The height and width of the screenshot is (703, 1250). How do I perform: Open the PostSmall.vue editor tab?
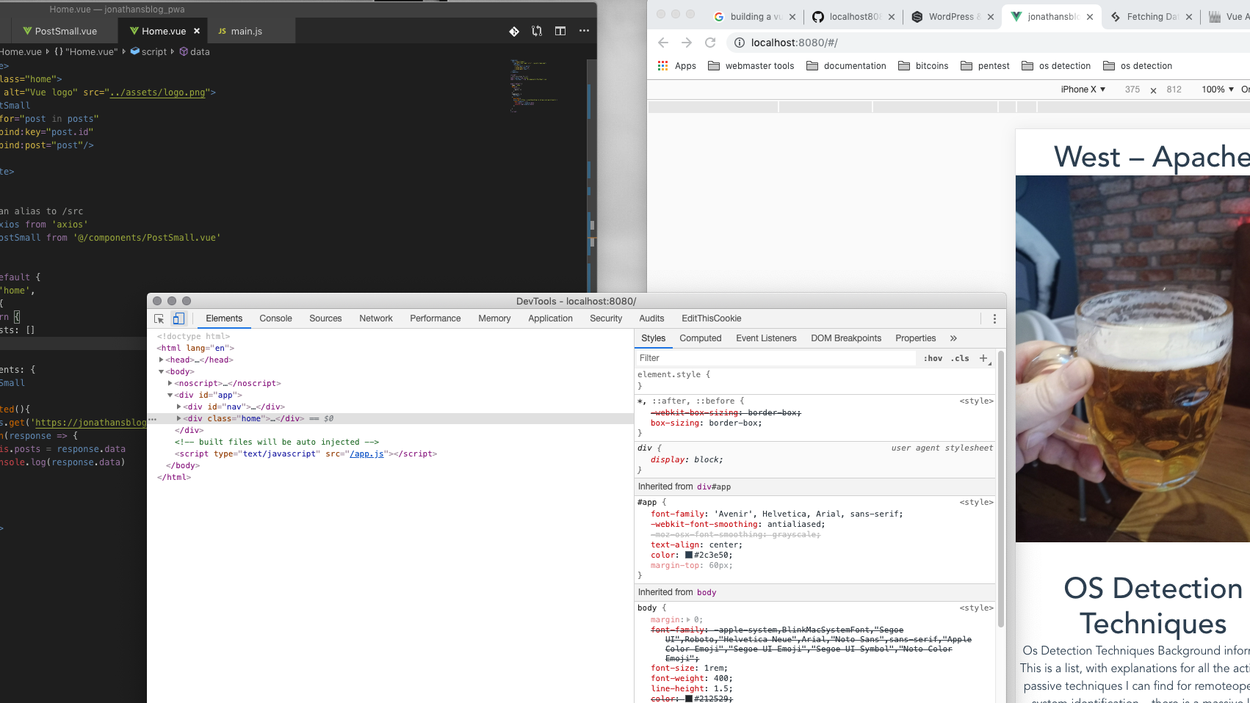(65, 31)
